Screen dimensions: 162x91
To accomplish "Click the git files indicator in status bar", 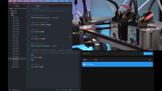I will tap(78, 90).
